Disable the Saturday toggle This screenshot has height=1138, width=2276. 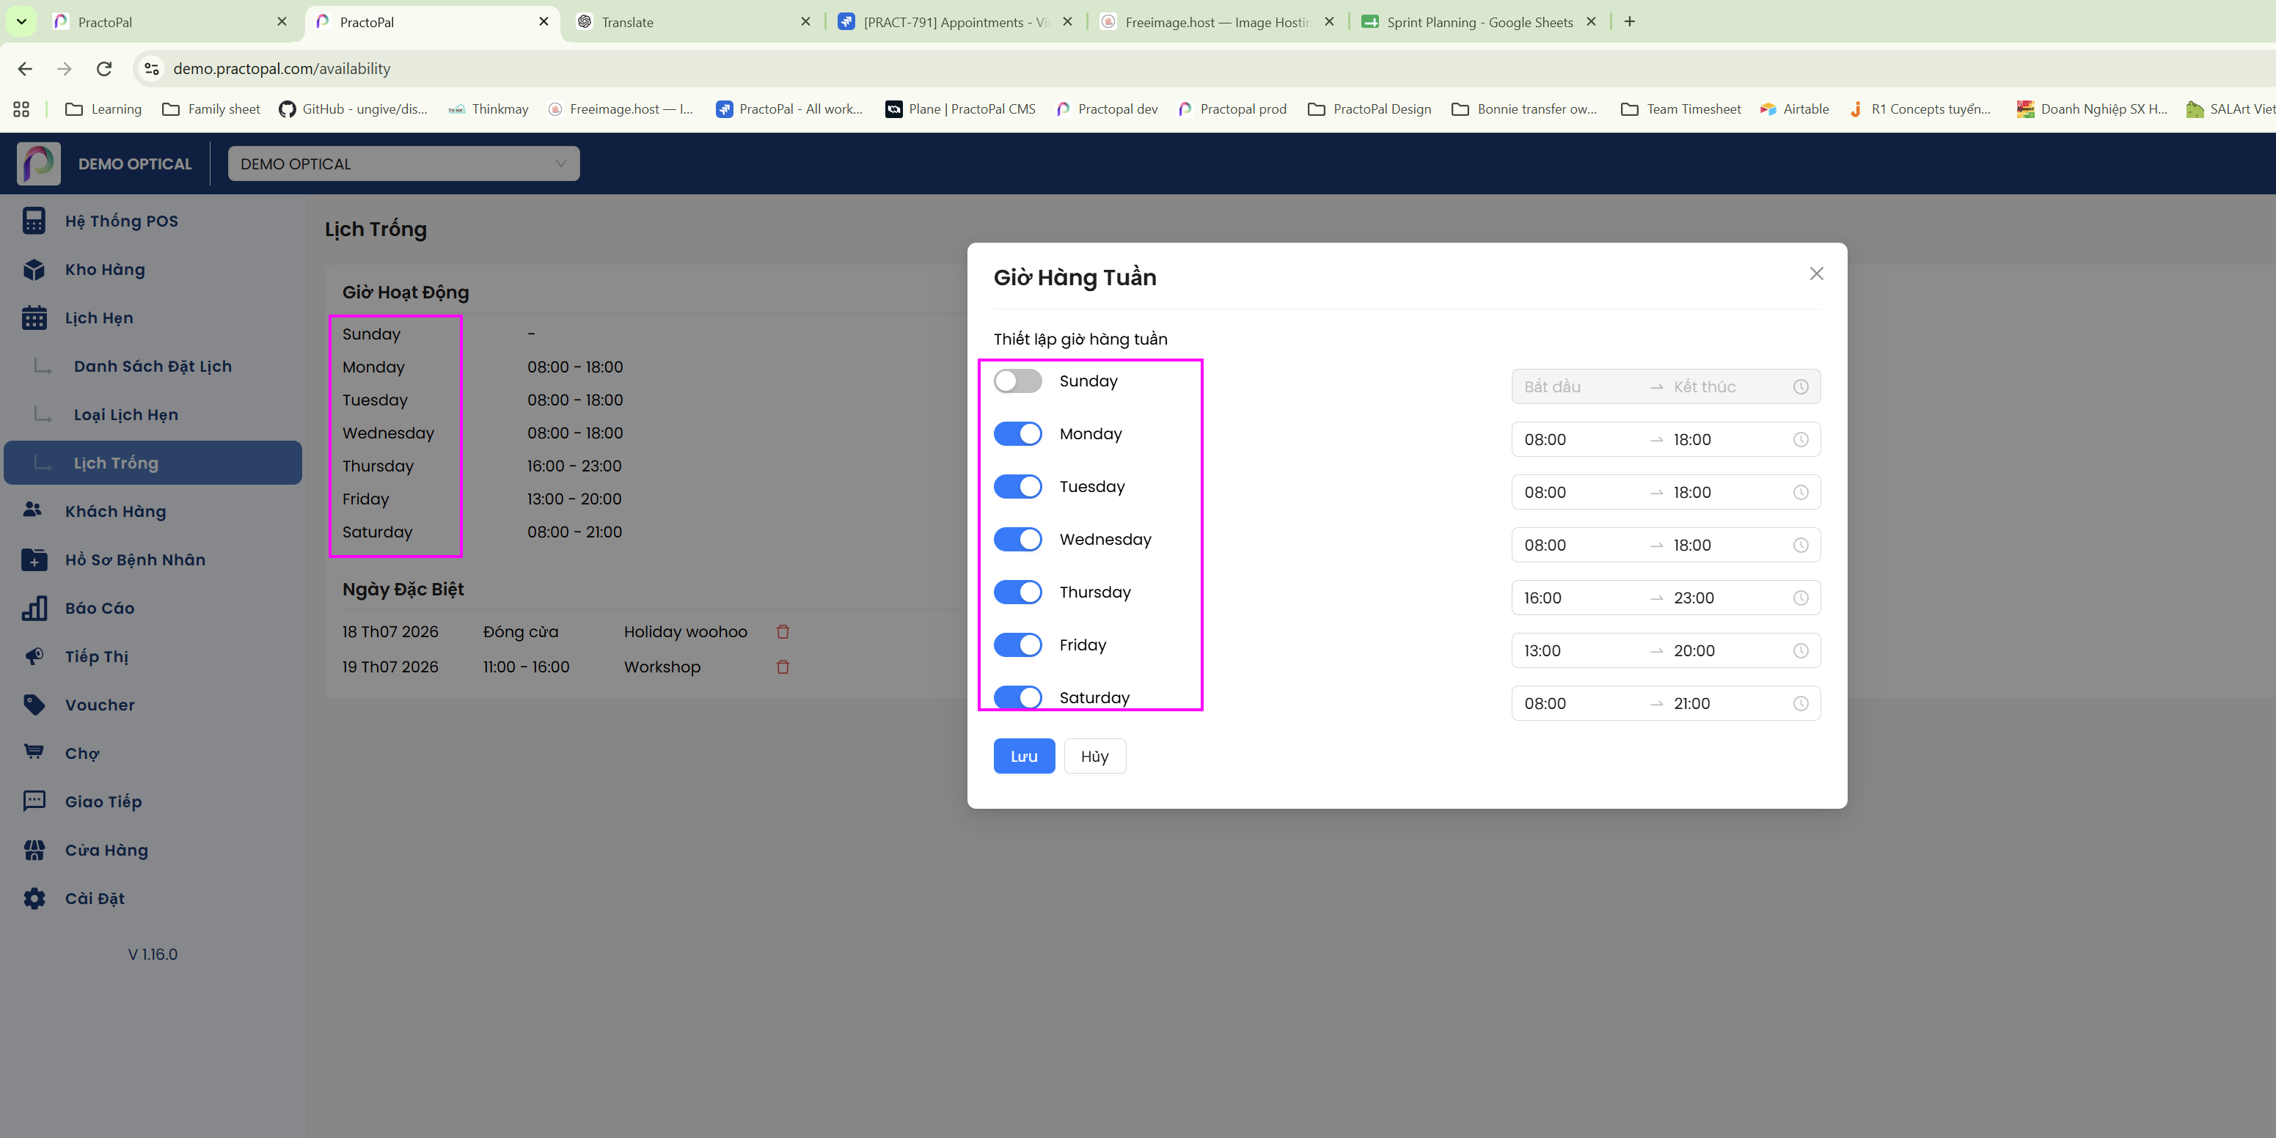(1018, 697)
